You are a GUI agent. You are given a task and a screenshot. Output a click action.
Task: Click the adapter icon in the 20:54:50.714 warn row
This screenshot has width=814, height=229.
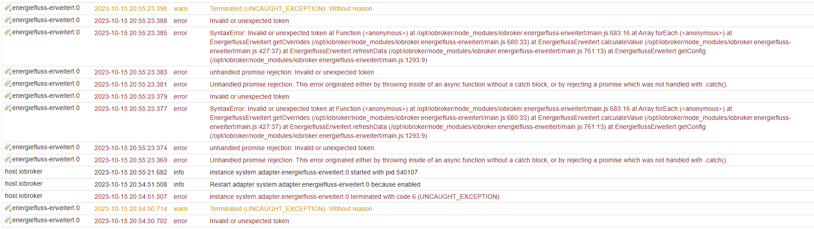8,208
